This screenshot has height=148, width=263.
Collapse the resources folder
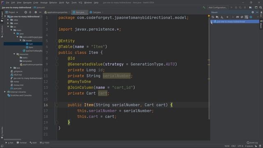[14, 54]
